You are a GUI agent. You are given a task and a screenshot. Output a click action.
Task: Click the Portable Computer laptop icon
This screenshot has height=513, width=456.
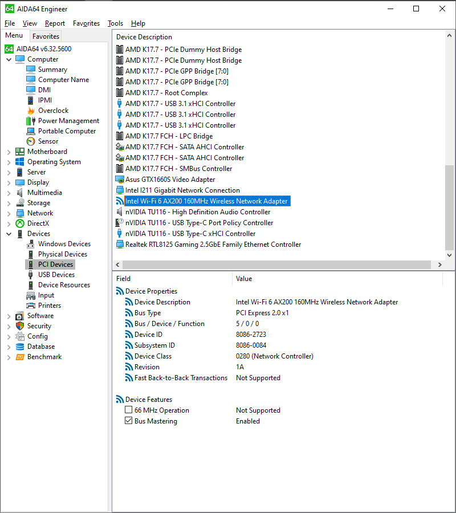31,131
